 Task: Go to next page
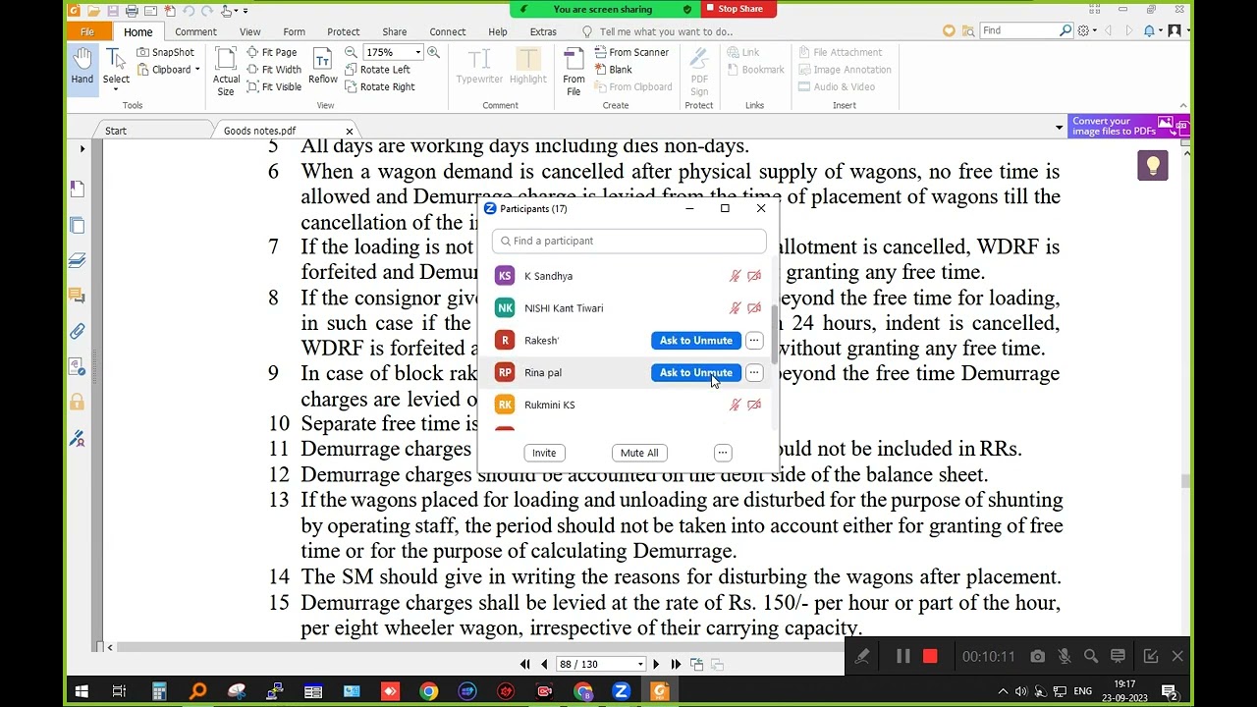point(656,664)
